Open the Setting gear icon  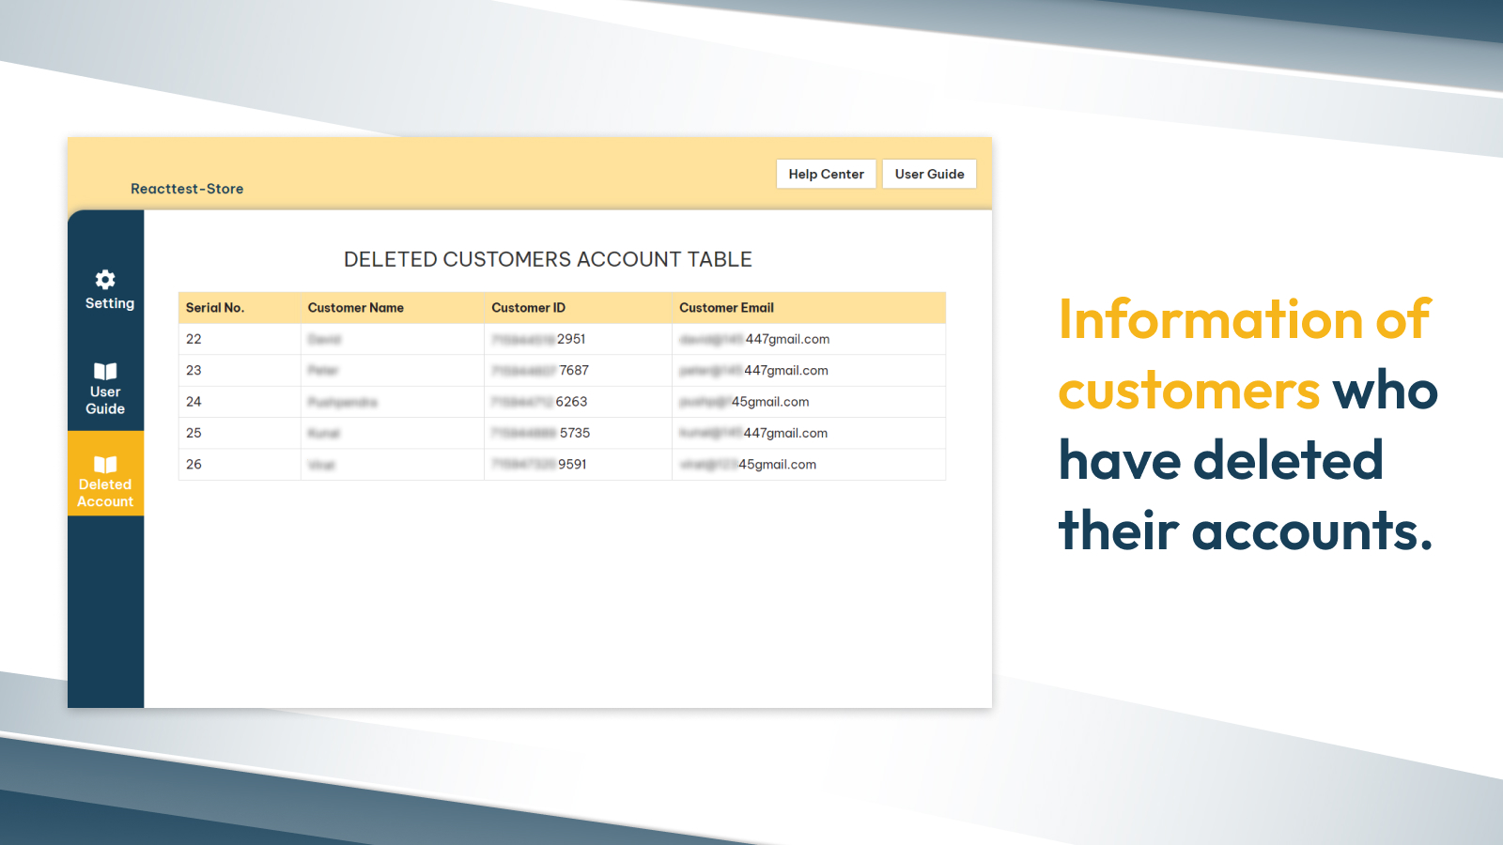[105, 279]
